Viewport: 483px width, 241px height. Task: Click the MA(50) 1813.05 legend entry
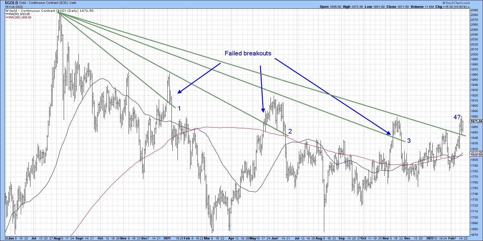point(18,14)
